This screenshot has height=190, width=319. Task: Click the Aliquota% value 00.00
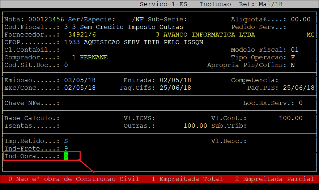coord(301,19)
